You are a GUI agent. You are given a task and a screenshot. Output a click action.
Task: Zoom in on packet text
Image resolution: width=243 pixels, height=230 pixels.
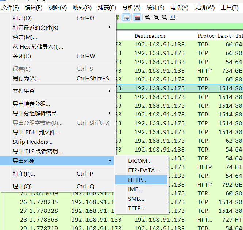pos(148,17)
